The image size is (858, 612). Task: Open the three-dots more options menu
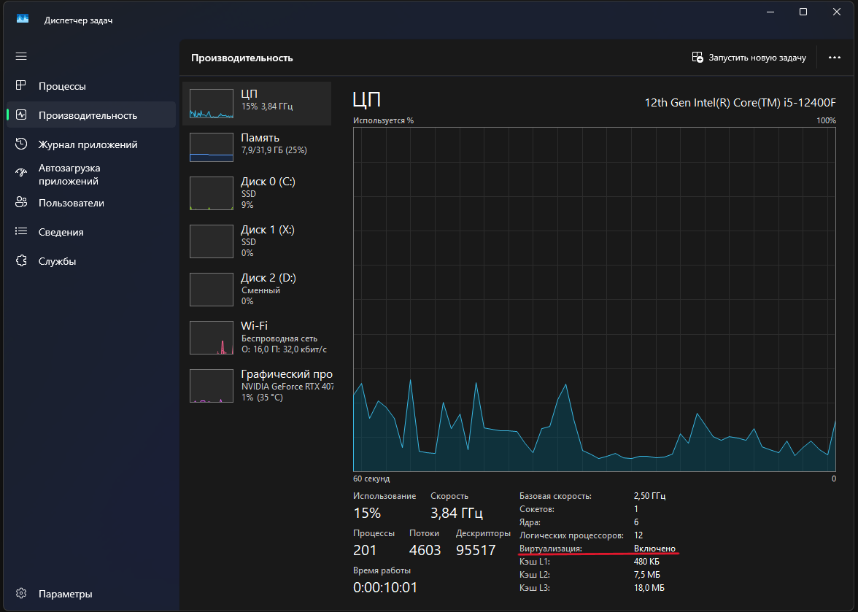click(834, 58)
